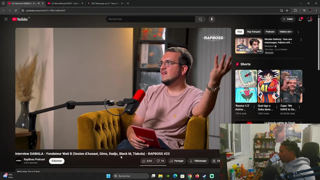This screenshot has height=180, width=320.
Task: Open options for La légende oubliée de Thresh video
Action: (x=301, y=123)
